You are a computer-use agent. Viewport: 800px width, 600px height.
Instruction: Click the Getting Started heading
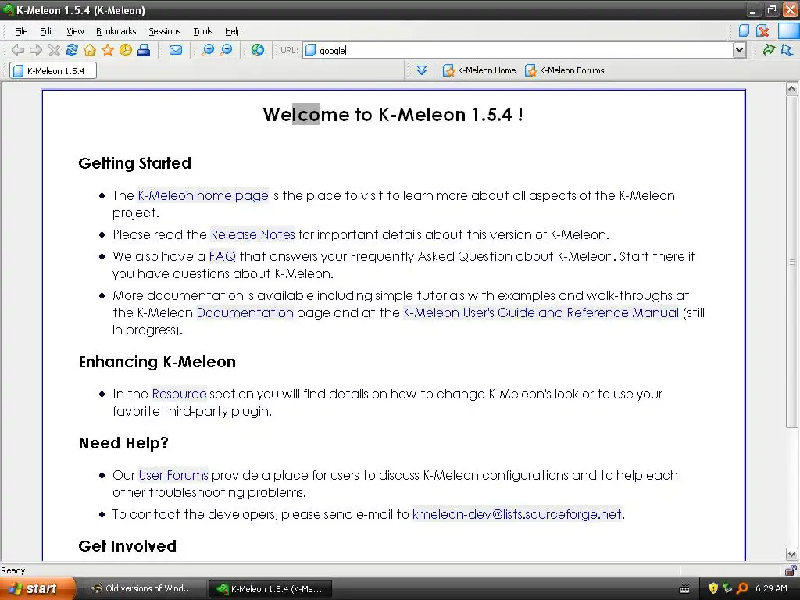click(134, 163)
